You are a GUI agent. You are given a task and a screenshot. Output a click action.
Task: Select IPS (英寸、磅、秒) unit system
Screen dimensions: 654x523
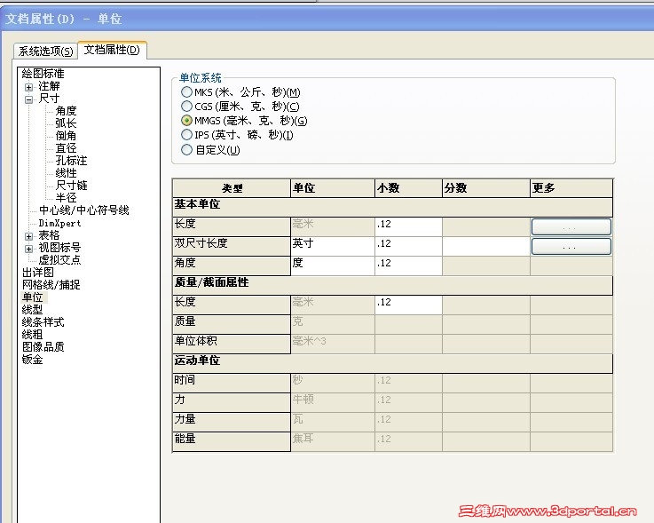pos(187,135)
